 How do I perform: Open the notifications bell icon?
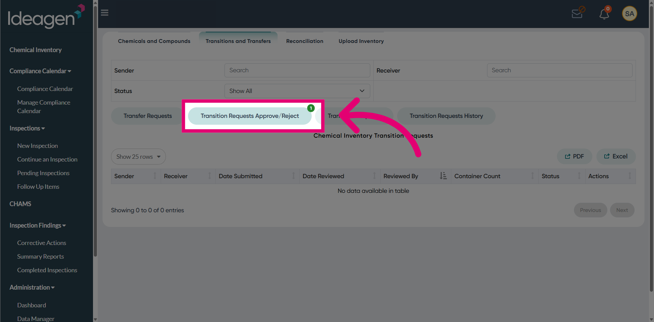(604, 14)
